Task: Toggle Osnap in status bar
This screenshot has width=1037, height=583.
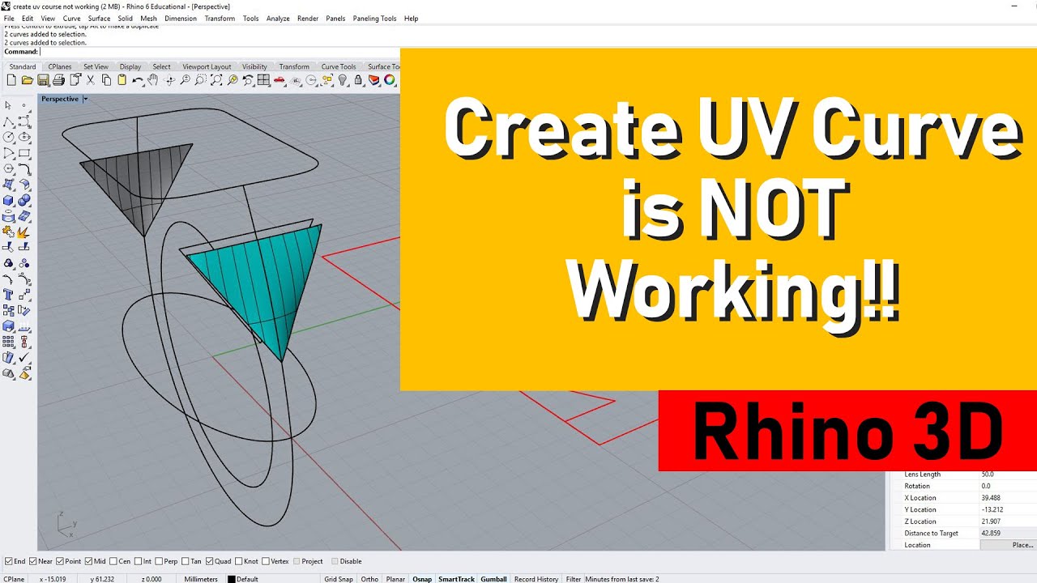Action: point(422,579)
